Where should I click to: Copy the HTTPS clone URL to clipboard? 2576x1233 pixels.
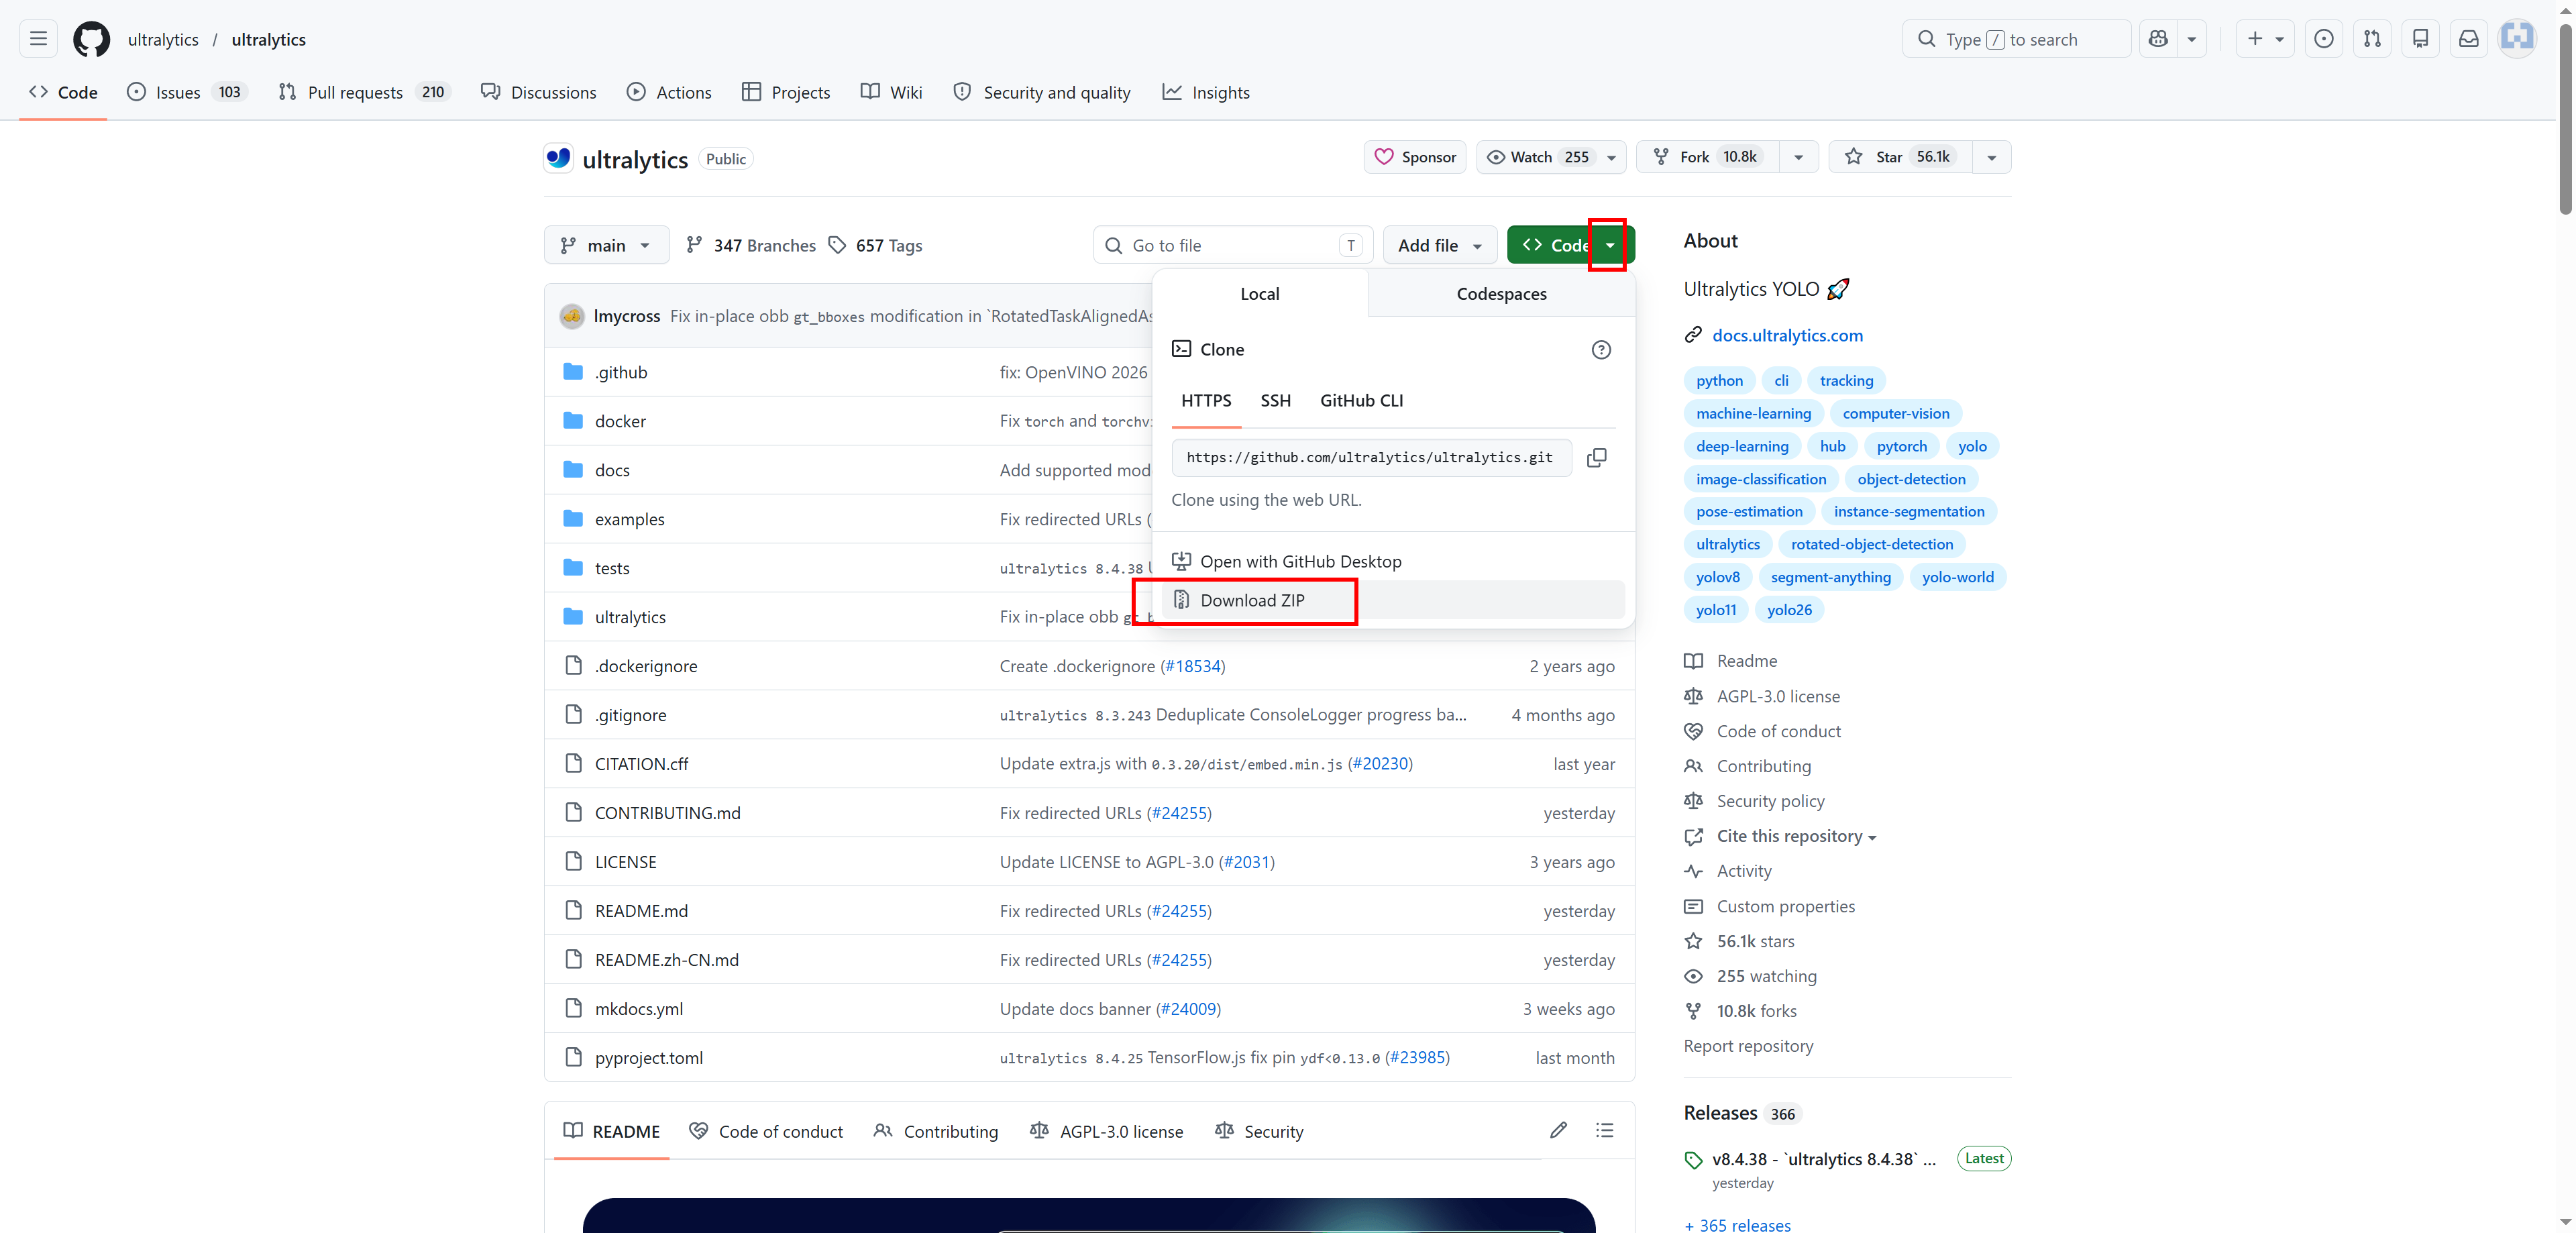(x=1597, y=458)
